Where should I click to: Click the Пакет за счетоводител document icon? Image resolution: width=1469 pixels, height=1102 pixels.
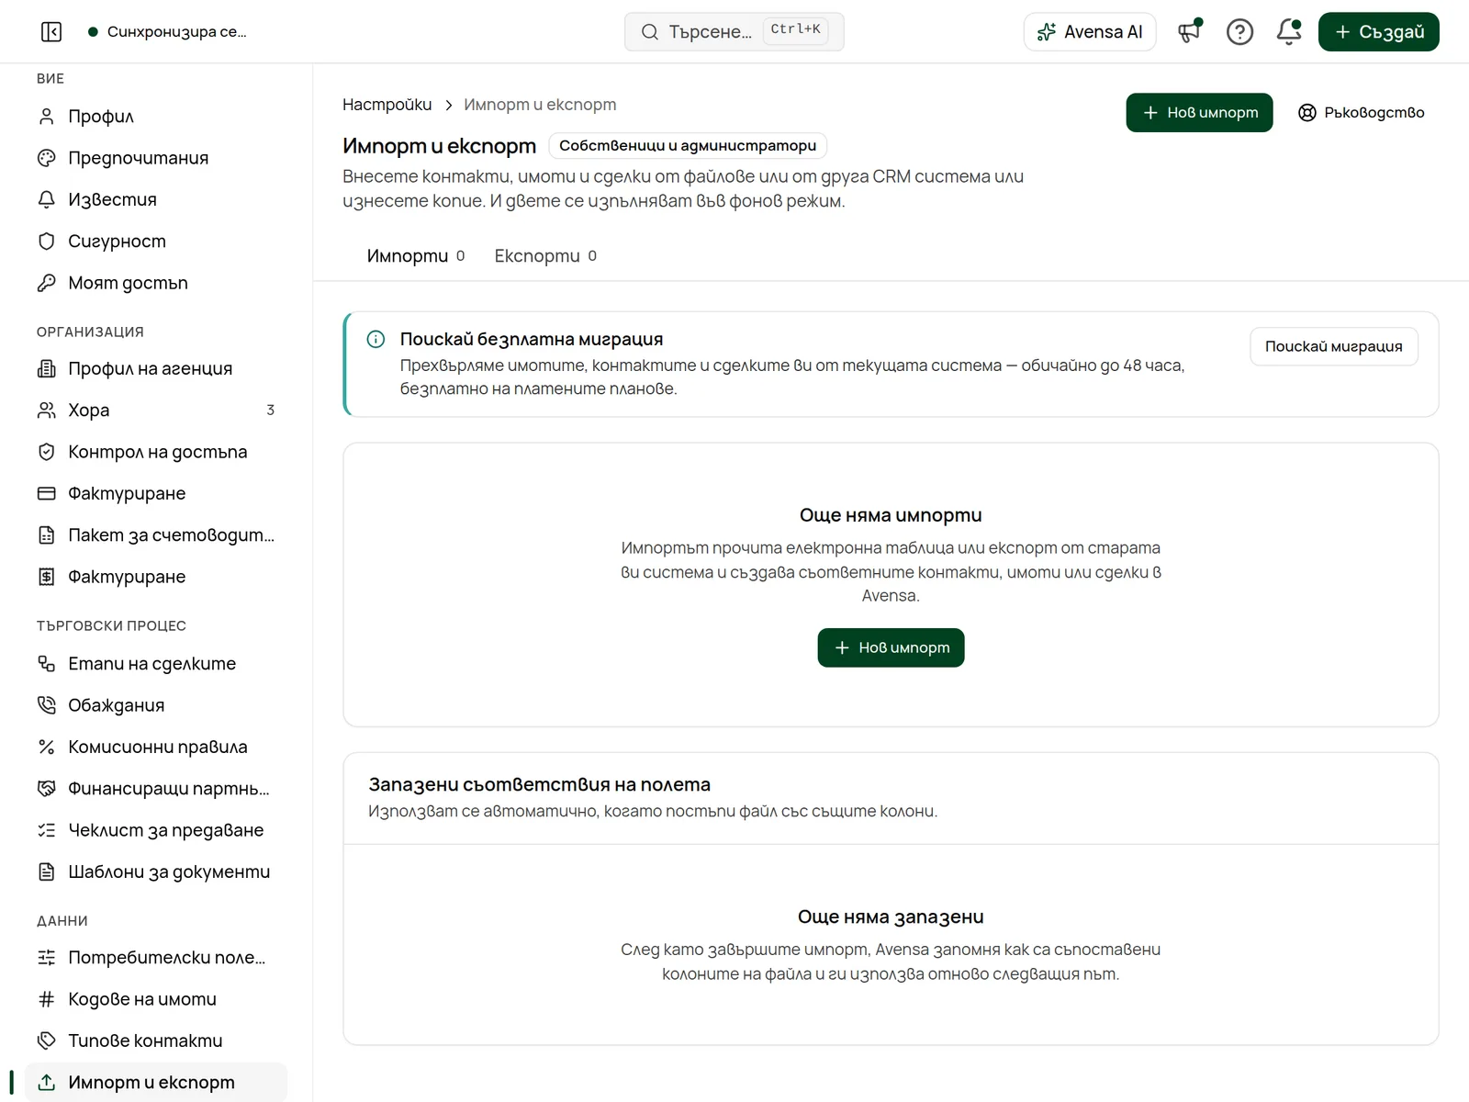pos(47,535)
